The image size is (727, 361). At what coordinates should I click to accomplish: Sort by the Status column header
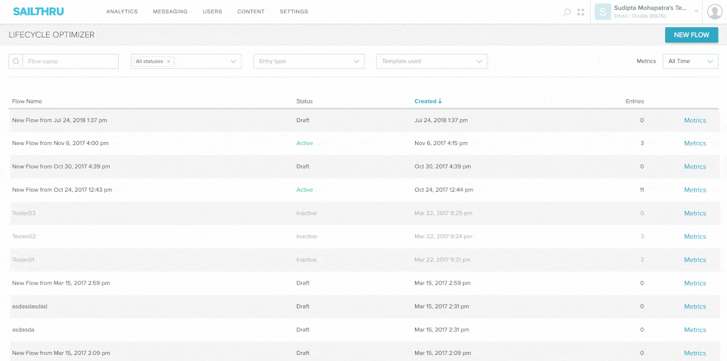point(305,101)
